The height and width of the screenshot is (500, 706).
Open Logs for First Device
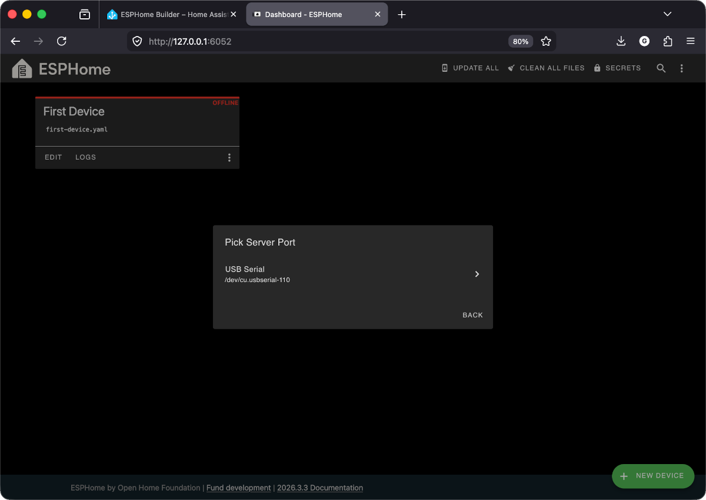(x=86, y=157)
